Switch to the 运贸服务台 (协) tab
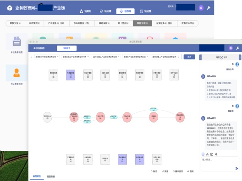The height and width of the screenshot is (181, 242). 164,23
